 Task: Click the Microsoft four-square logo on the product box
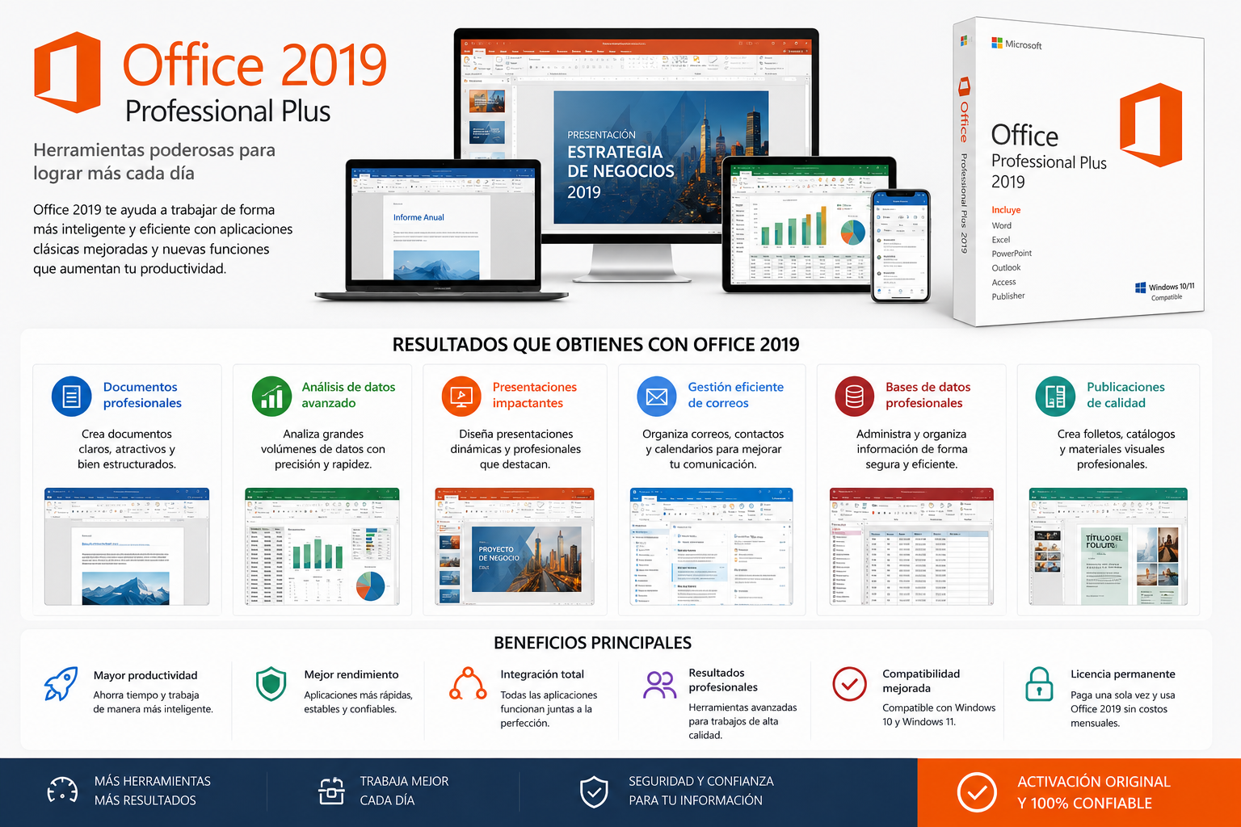pyautogui.click(x=997, y=43)
